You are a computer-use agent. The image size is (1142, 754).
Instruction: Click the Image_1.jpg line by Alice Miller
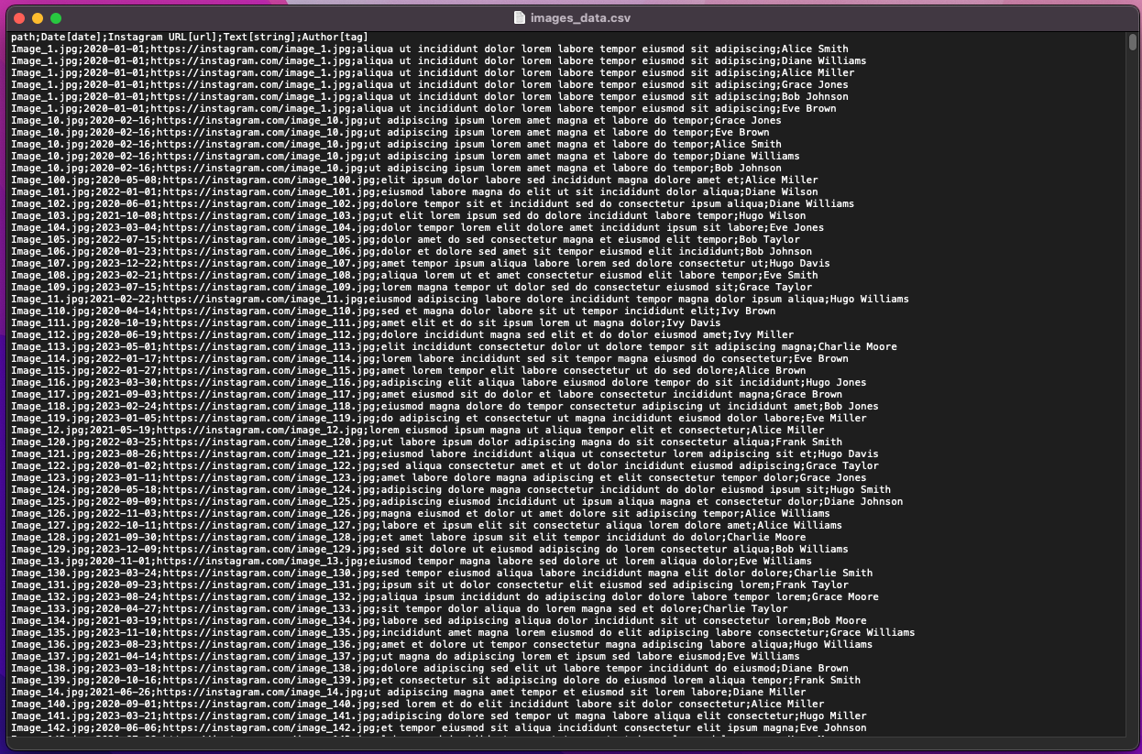point(433,72)
